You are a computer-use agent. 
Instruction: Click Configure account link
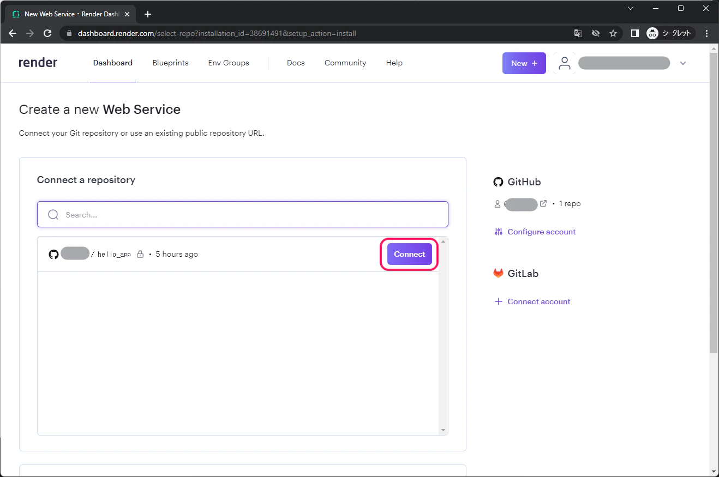542,232
